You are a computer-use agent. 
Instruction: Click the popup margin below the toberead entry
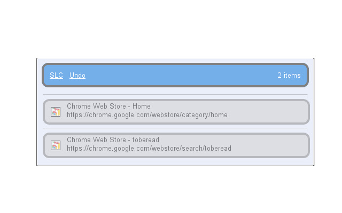(175, 162)
